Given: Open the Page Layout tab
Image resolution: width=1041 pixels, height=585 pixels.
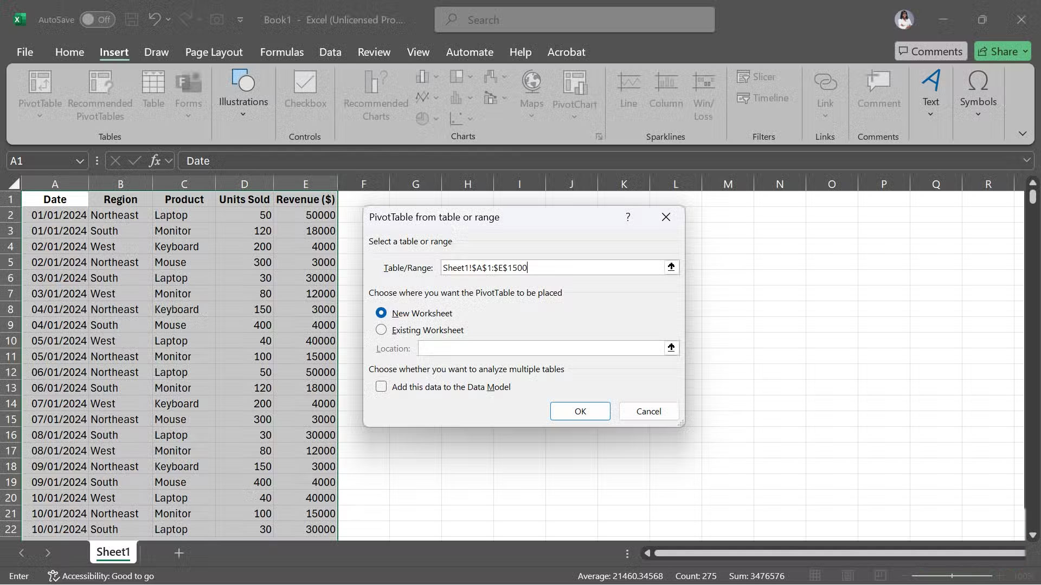Looking at the screenshot, I should pyautogui.click(x=214, y=52).
